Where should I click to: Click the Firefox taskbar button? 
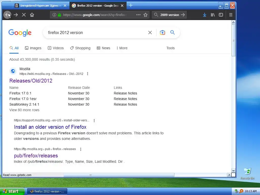pyautogui.click(x=47, y=191)
